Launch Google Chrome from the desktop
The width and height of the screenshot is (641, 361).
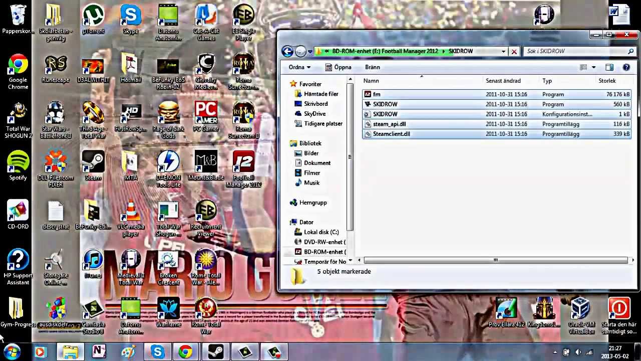pyautogui.click(x=18, y=72)
